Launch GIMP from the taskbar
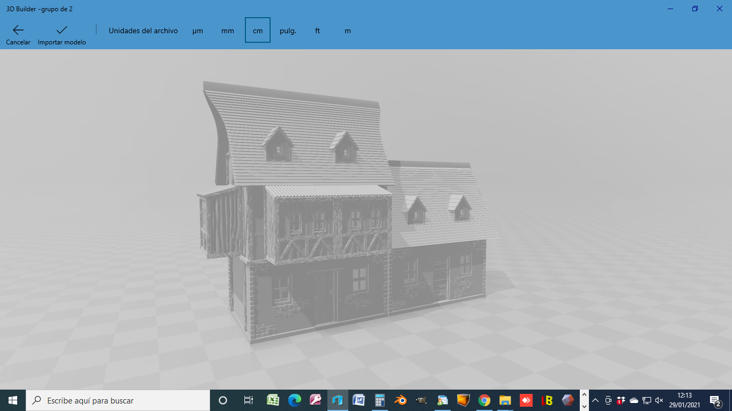732x411 pixels. coord(421,400)
